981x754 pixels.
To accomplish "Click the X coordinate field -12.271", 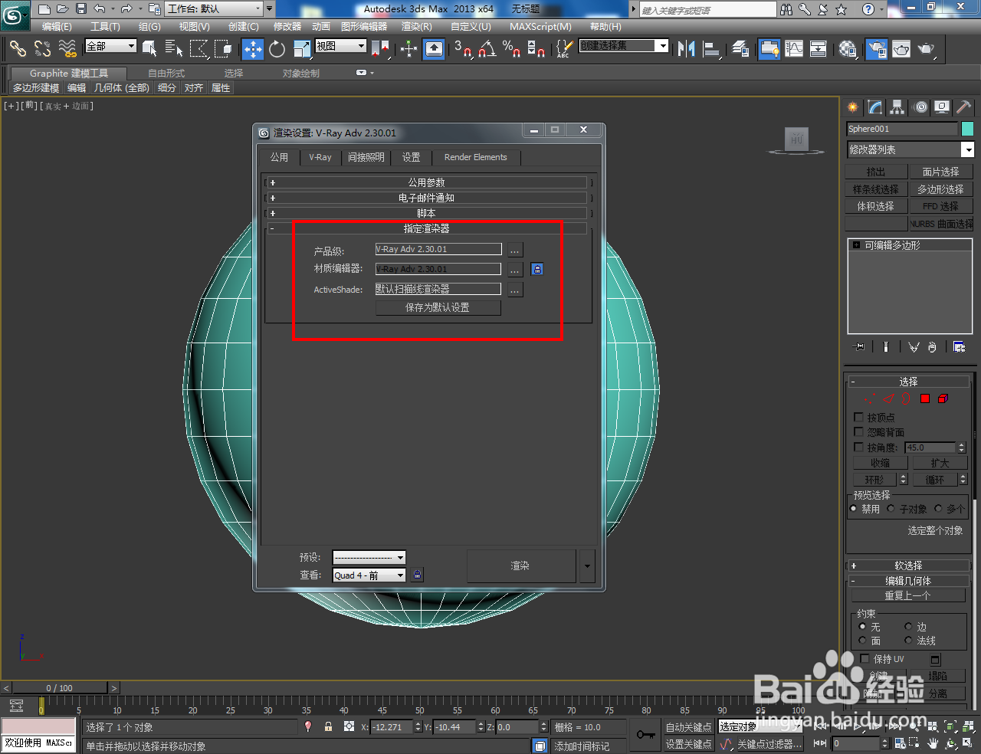I will (392, 727).
